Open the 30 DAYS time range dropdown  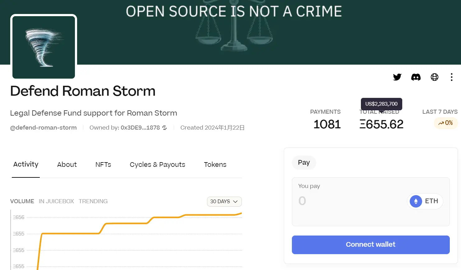(x=224, y=201)
